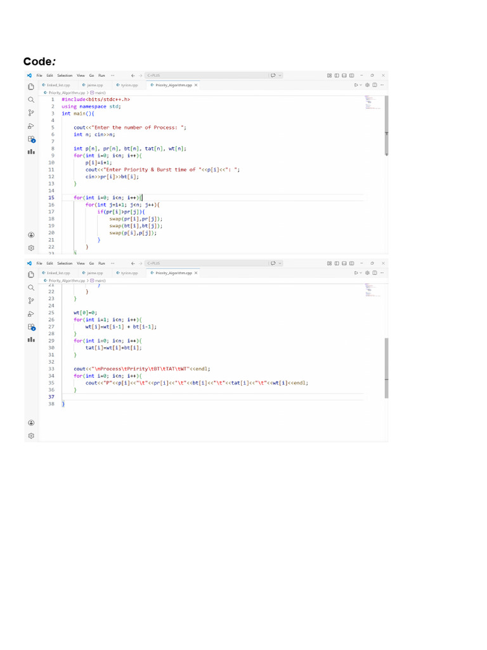Open Search icon in lower VS Code window
This screenshot has height=650, width=487.
pos(31,288)
